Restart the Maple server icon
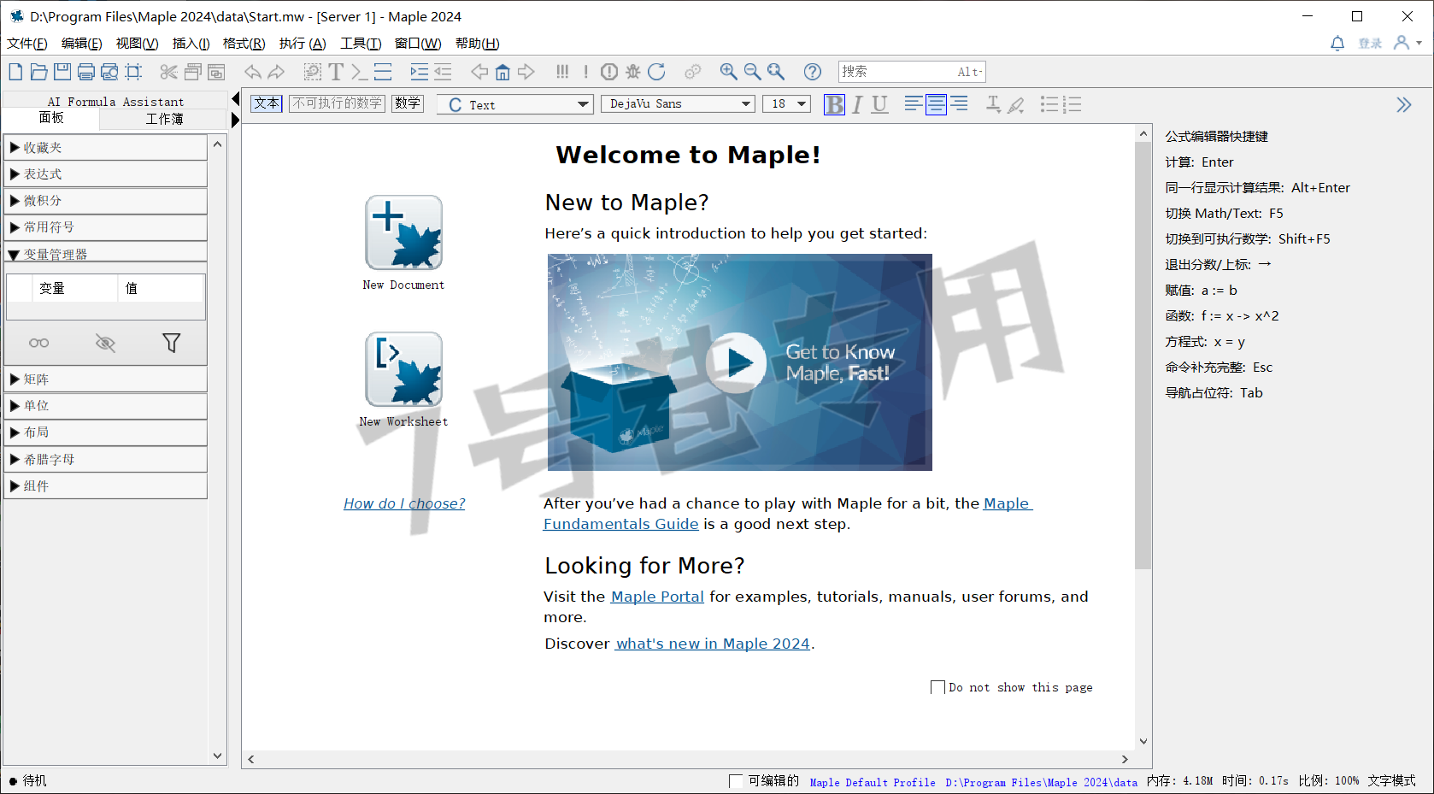1434x794 pixels. [x=656, y=72]
